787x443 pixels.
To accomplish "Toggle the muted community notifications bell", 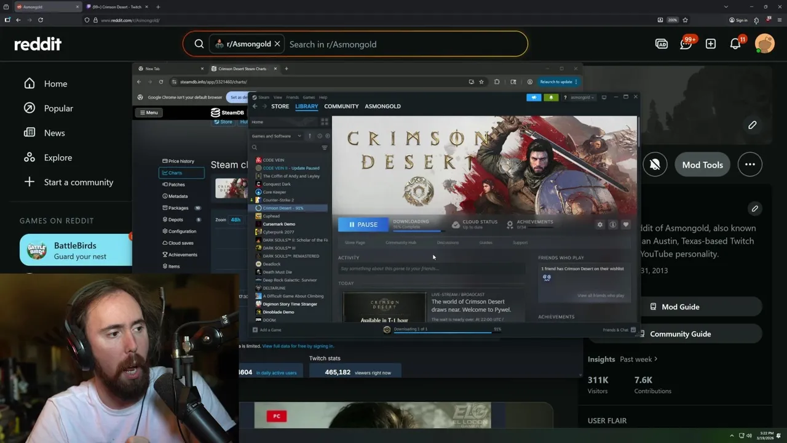I will [655, 164].
